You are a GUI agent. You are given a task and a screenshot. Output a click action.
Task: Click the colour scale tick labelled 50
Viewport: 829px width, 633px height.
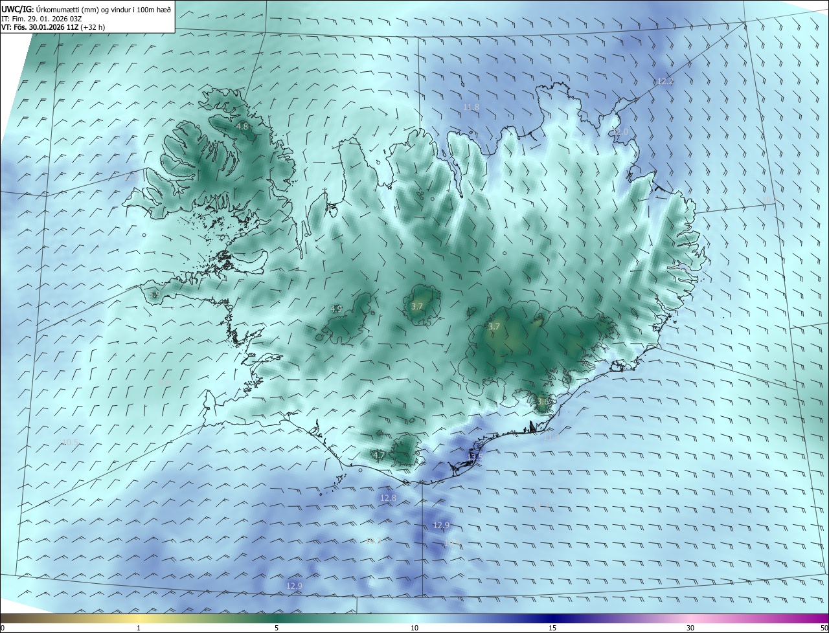click(x=824, y=628)
